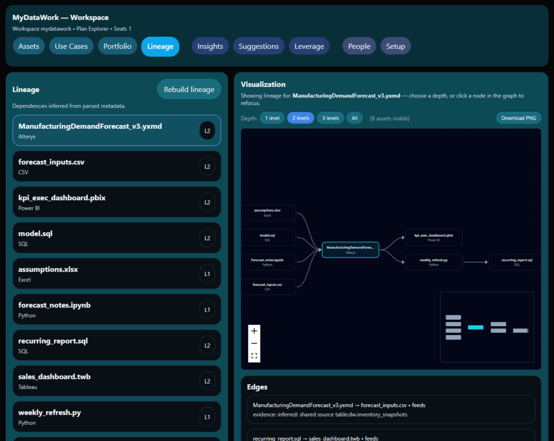This screenshot has height=441, width=554.
Task: Select the Lineage tab
Action: click(160, 47)
